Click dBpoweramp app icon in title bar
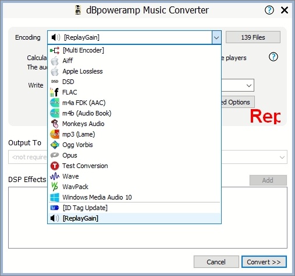 click(78, 10)
